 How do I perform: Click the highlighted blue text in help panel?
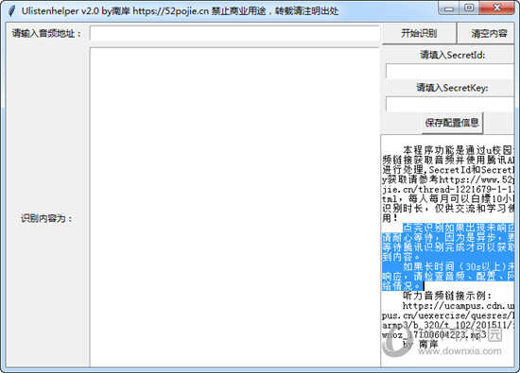click(448, 257)
